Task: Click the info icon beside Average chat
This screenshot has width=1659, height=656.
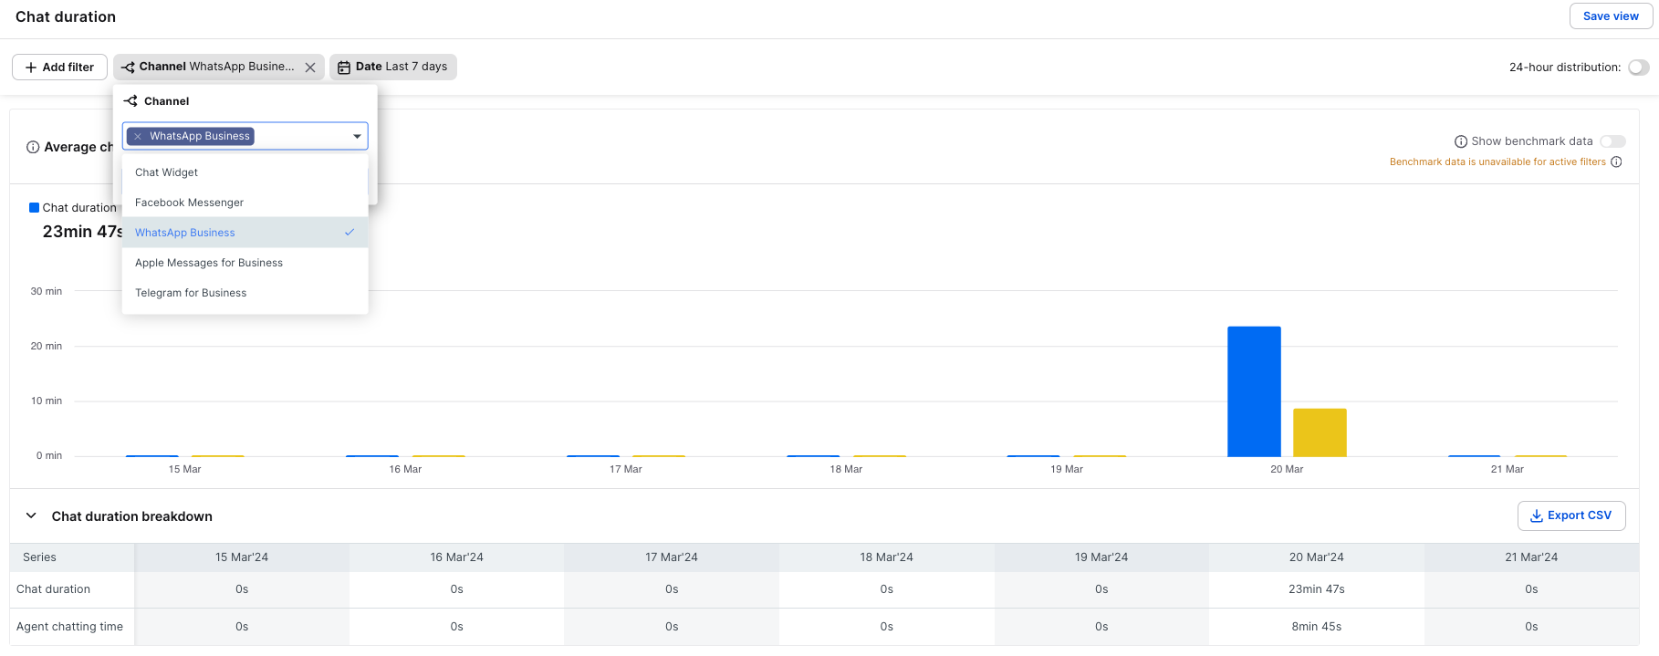Action: pos(33,147)
